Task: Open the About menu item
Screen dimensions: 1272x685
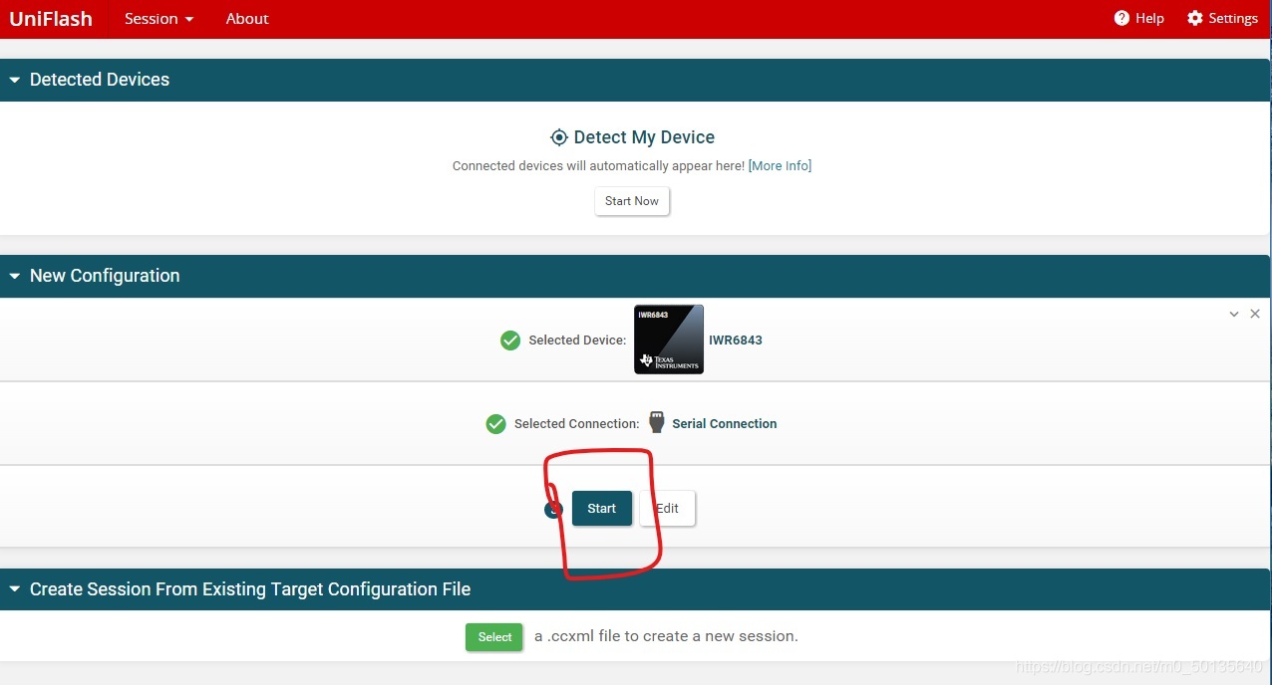Action: 247,19
